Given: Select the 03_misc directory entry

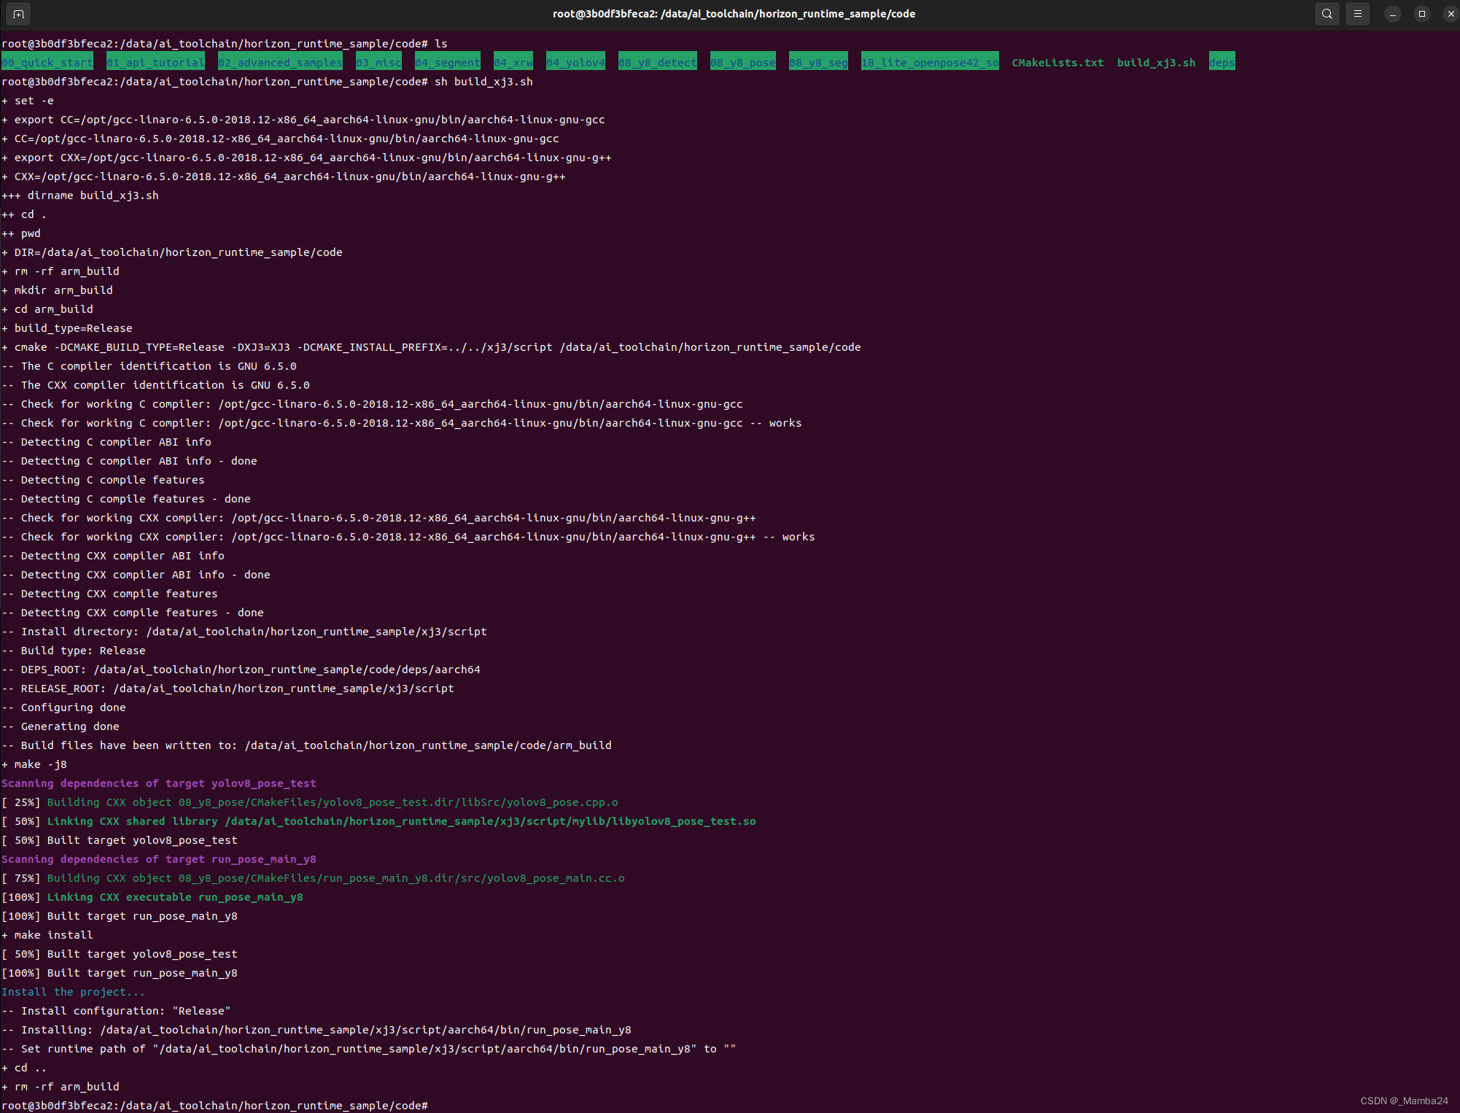Looking at the screenshot, I should (378, 62).
